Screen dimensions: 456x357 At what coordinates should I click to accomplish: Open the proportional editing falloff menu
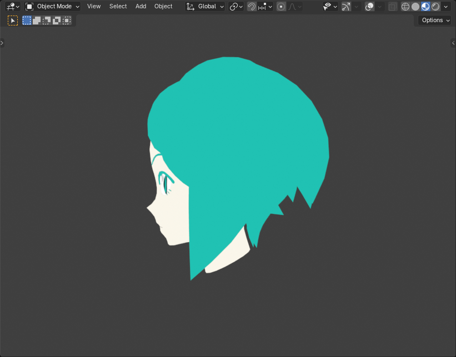pyautogui.click(x=294, y=7)
